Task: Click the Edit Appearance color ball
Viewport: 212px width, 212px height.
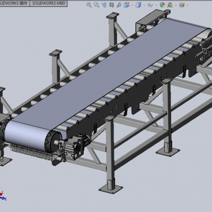Action: click(x=162, y=5)
